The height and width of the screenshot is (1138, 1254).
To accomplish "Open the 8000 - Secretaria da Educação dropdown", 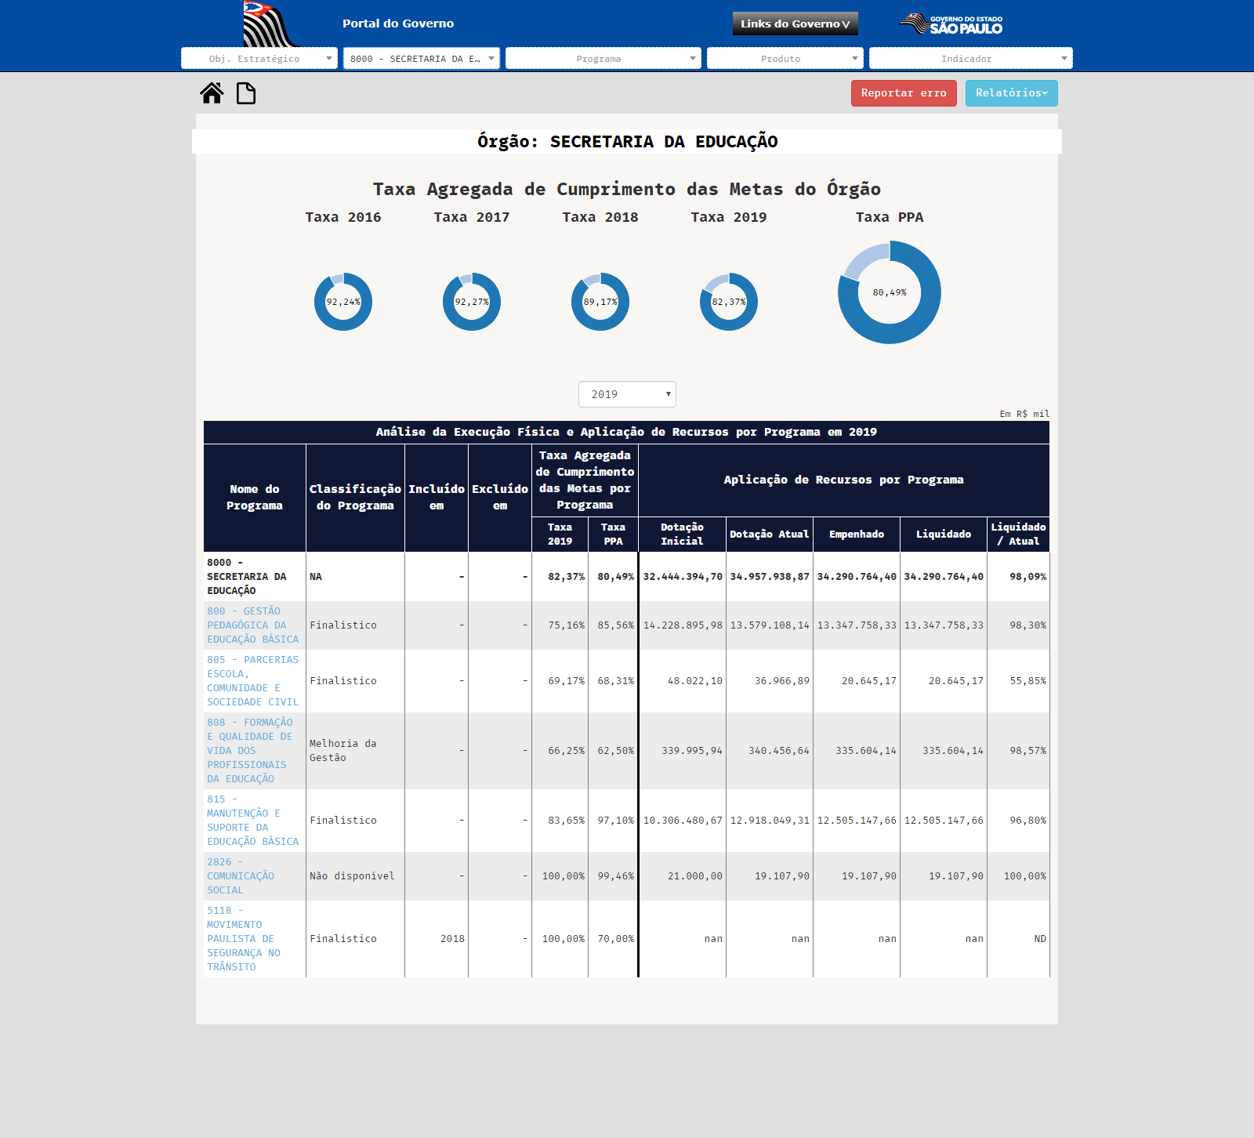I will tap(422, 59).
